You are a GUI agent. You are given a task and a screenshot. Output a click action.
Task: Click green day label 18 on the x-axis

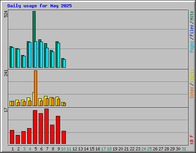point(109,149)
